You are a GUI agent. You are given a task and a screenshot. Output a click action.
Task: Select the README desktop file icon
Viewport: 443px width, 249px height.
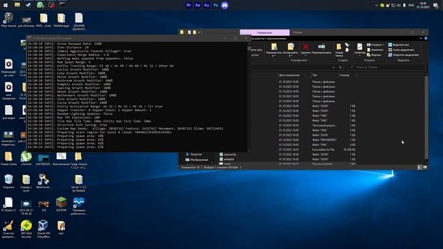(x=79, y=21)
